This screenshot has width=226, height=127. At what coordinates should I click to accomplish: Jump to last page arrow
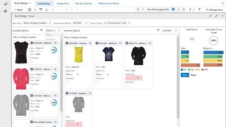click(184, 10)
